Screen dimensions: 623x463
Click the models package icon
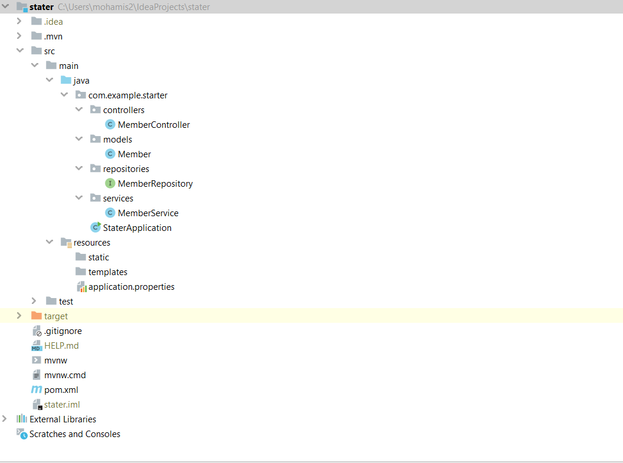click(x=95, y=138)
